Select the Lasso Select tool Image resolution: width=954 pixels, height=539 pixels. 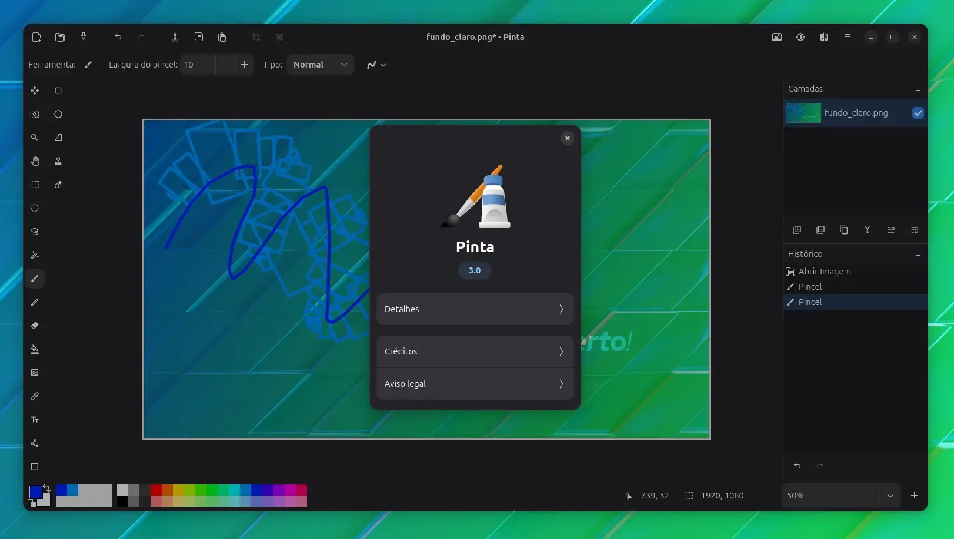tap(35, 232)
